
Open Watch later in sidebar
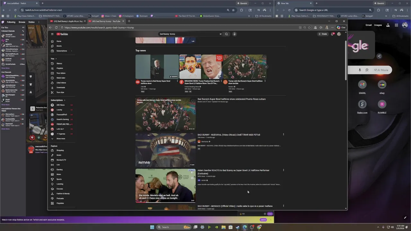tap(61, 78)
